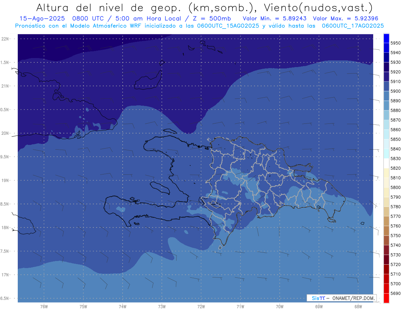Click the "5900" value on the color scale
The height and width of the screenshot is (311, 402).
(396, 91)
